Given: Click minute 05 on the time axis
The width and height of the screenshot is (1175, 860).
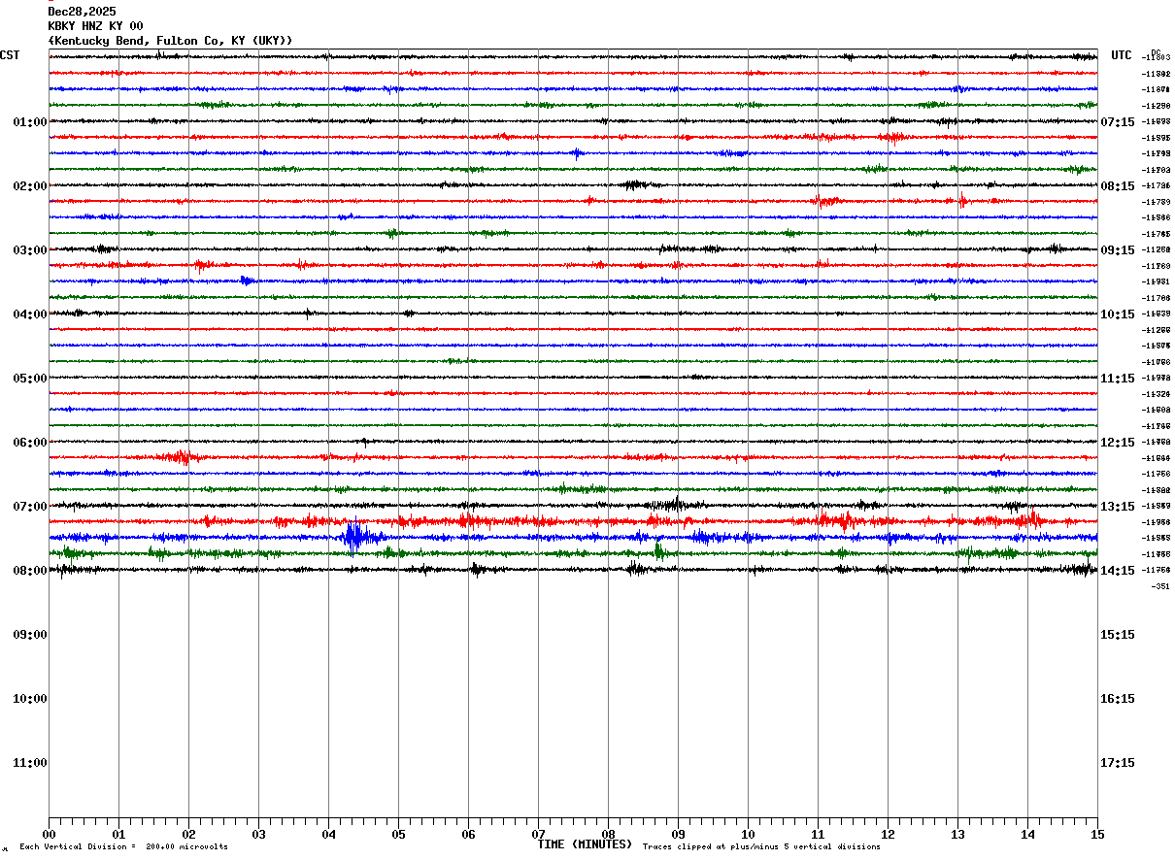Looking at the screenshot, I should click(x=398, y=834).
